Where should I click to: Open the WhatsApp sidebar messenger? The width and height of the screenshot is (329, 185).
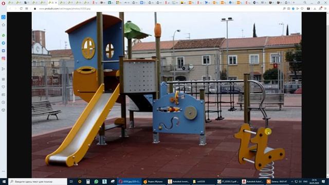4,35
